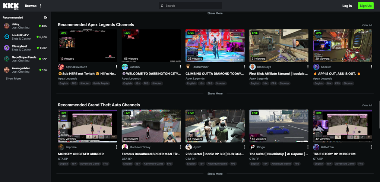Open options menu for BlackBoye stream
Image resolution: width=380 pixels, height=182 pixels.
tap(308, 67)
